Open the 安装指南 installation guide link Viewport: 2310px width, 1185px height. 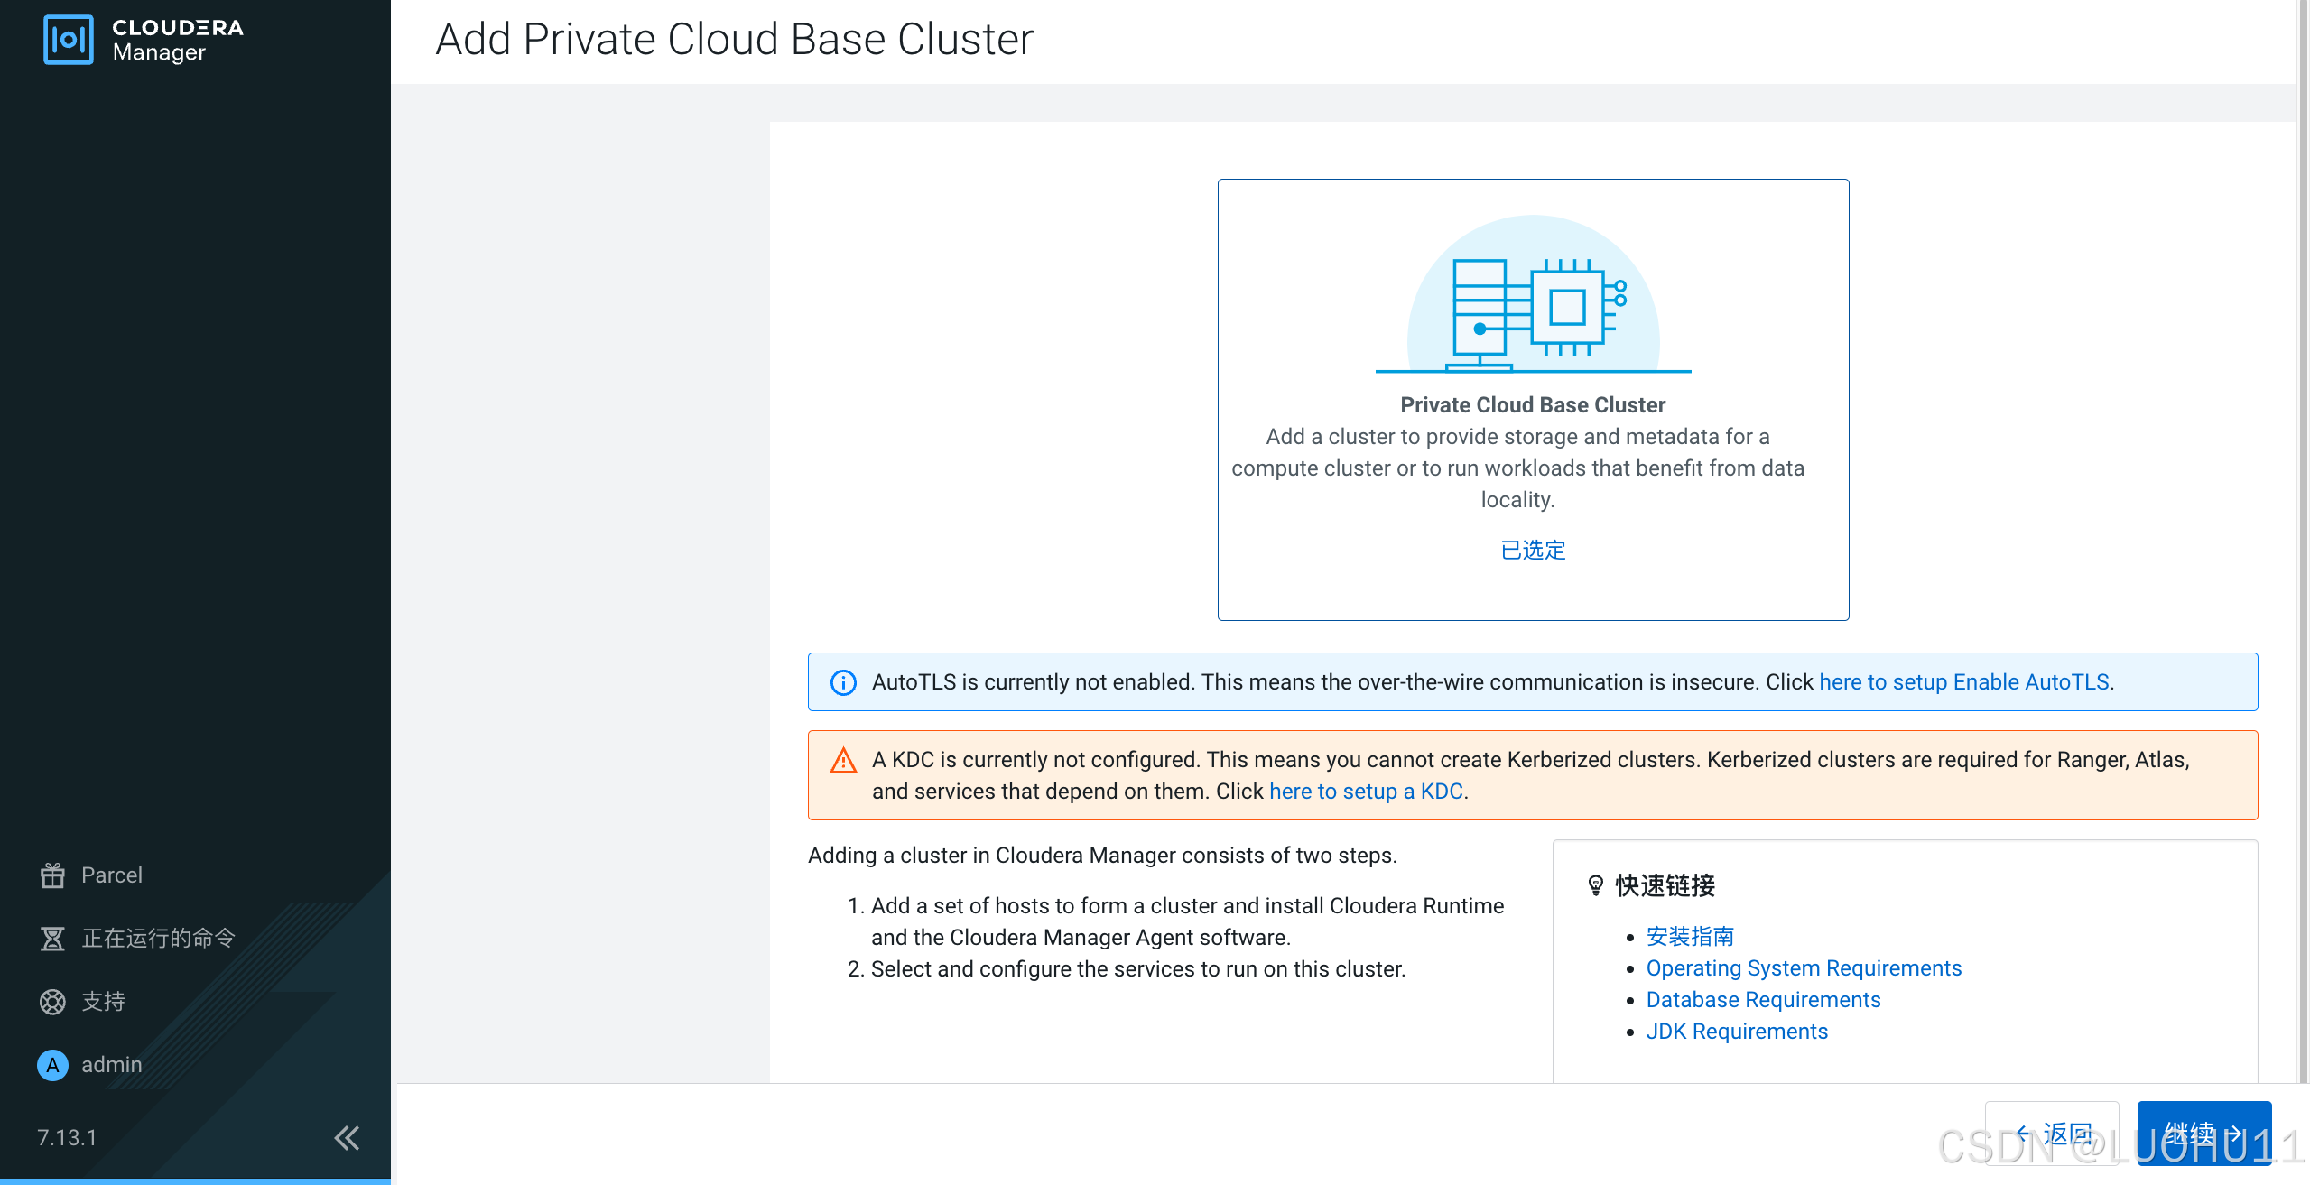pyautogui.click(x=1689, y=937)
